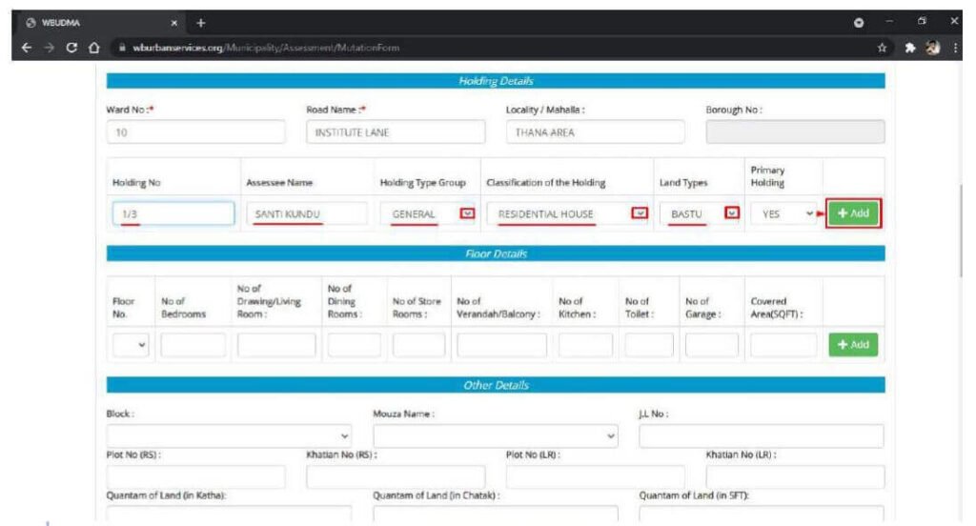This screenshot has width=976, height=526.
Task: Click the Road Name field showing INSTITUTE LANE
Action: (x=396, y=131)
